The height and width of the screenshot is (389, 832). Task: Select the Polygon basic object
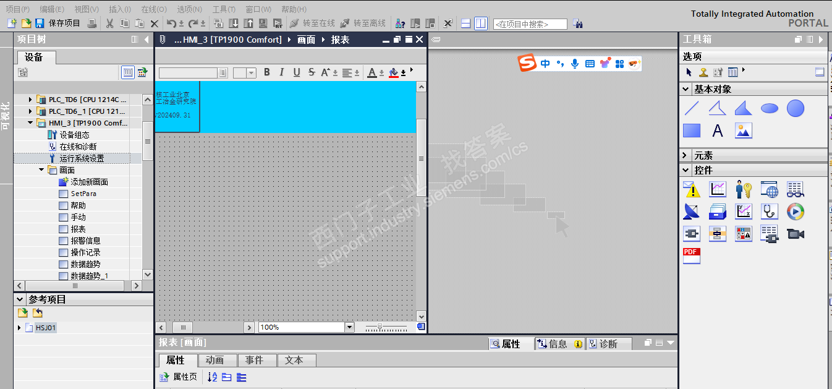click(744, 109)
